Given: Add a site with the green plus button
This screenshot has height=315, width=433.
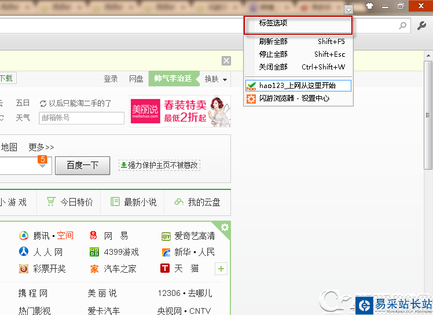Looking at the screenshot, I should [x=221, y=269].
